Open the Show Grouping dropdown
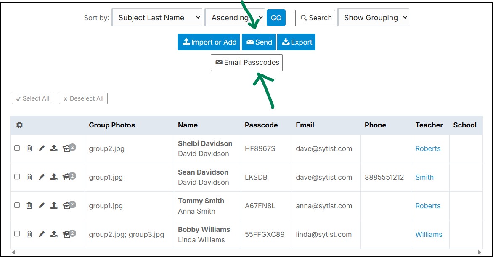This screenshot has width=493, height=257. (x=374, y=18)
